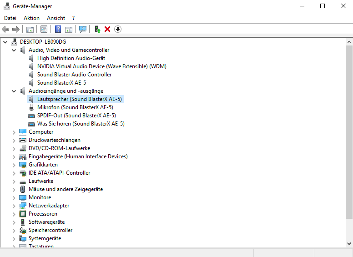This screenshot has height=257, width=353.
Task: Click the chip icon beside Prozessoren
Action: [x=23, y=214]
